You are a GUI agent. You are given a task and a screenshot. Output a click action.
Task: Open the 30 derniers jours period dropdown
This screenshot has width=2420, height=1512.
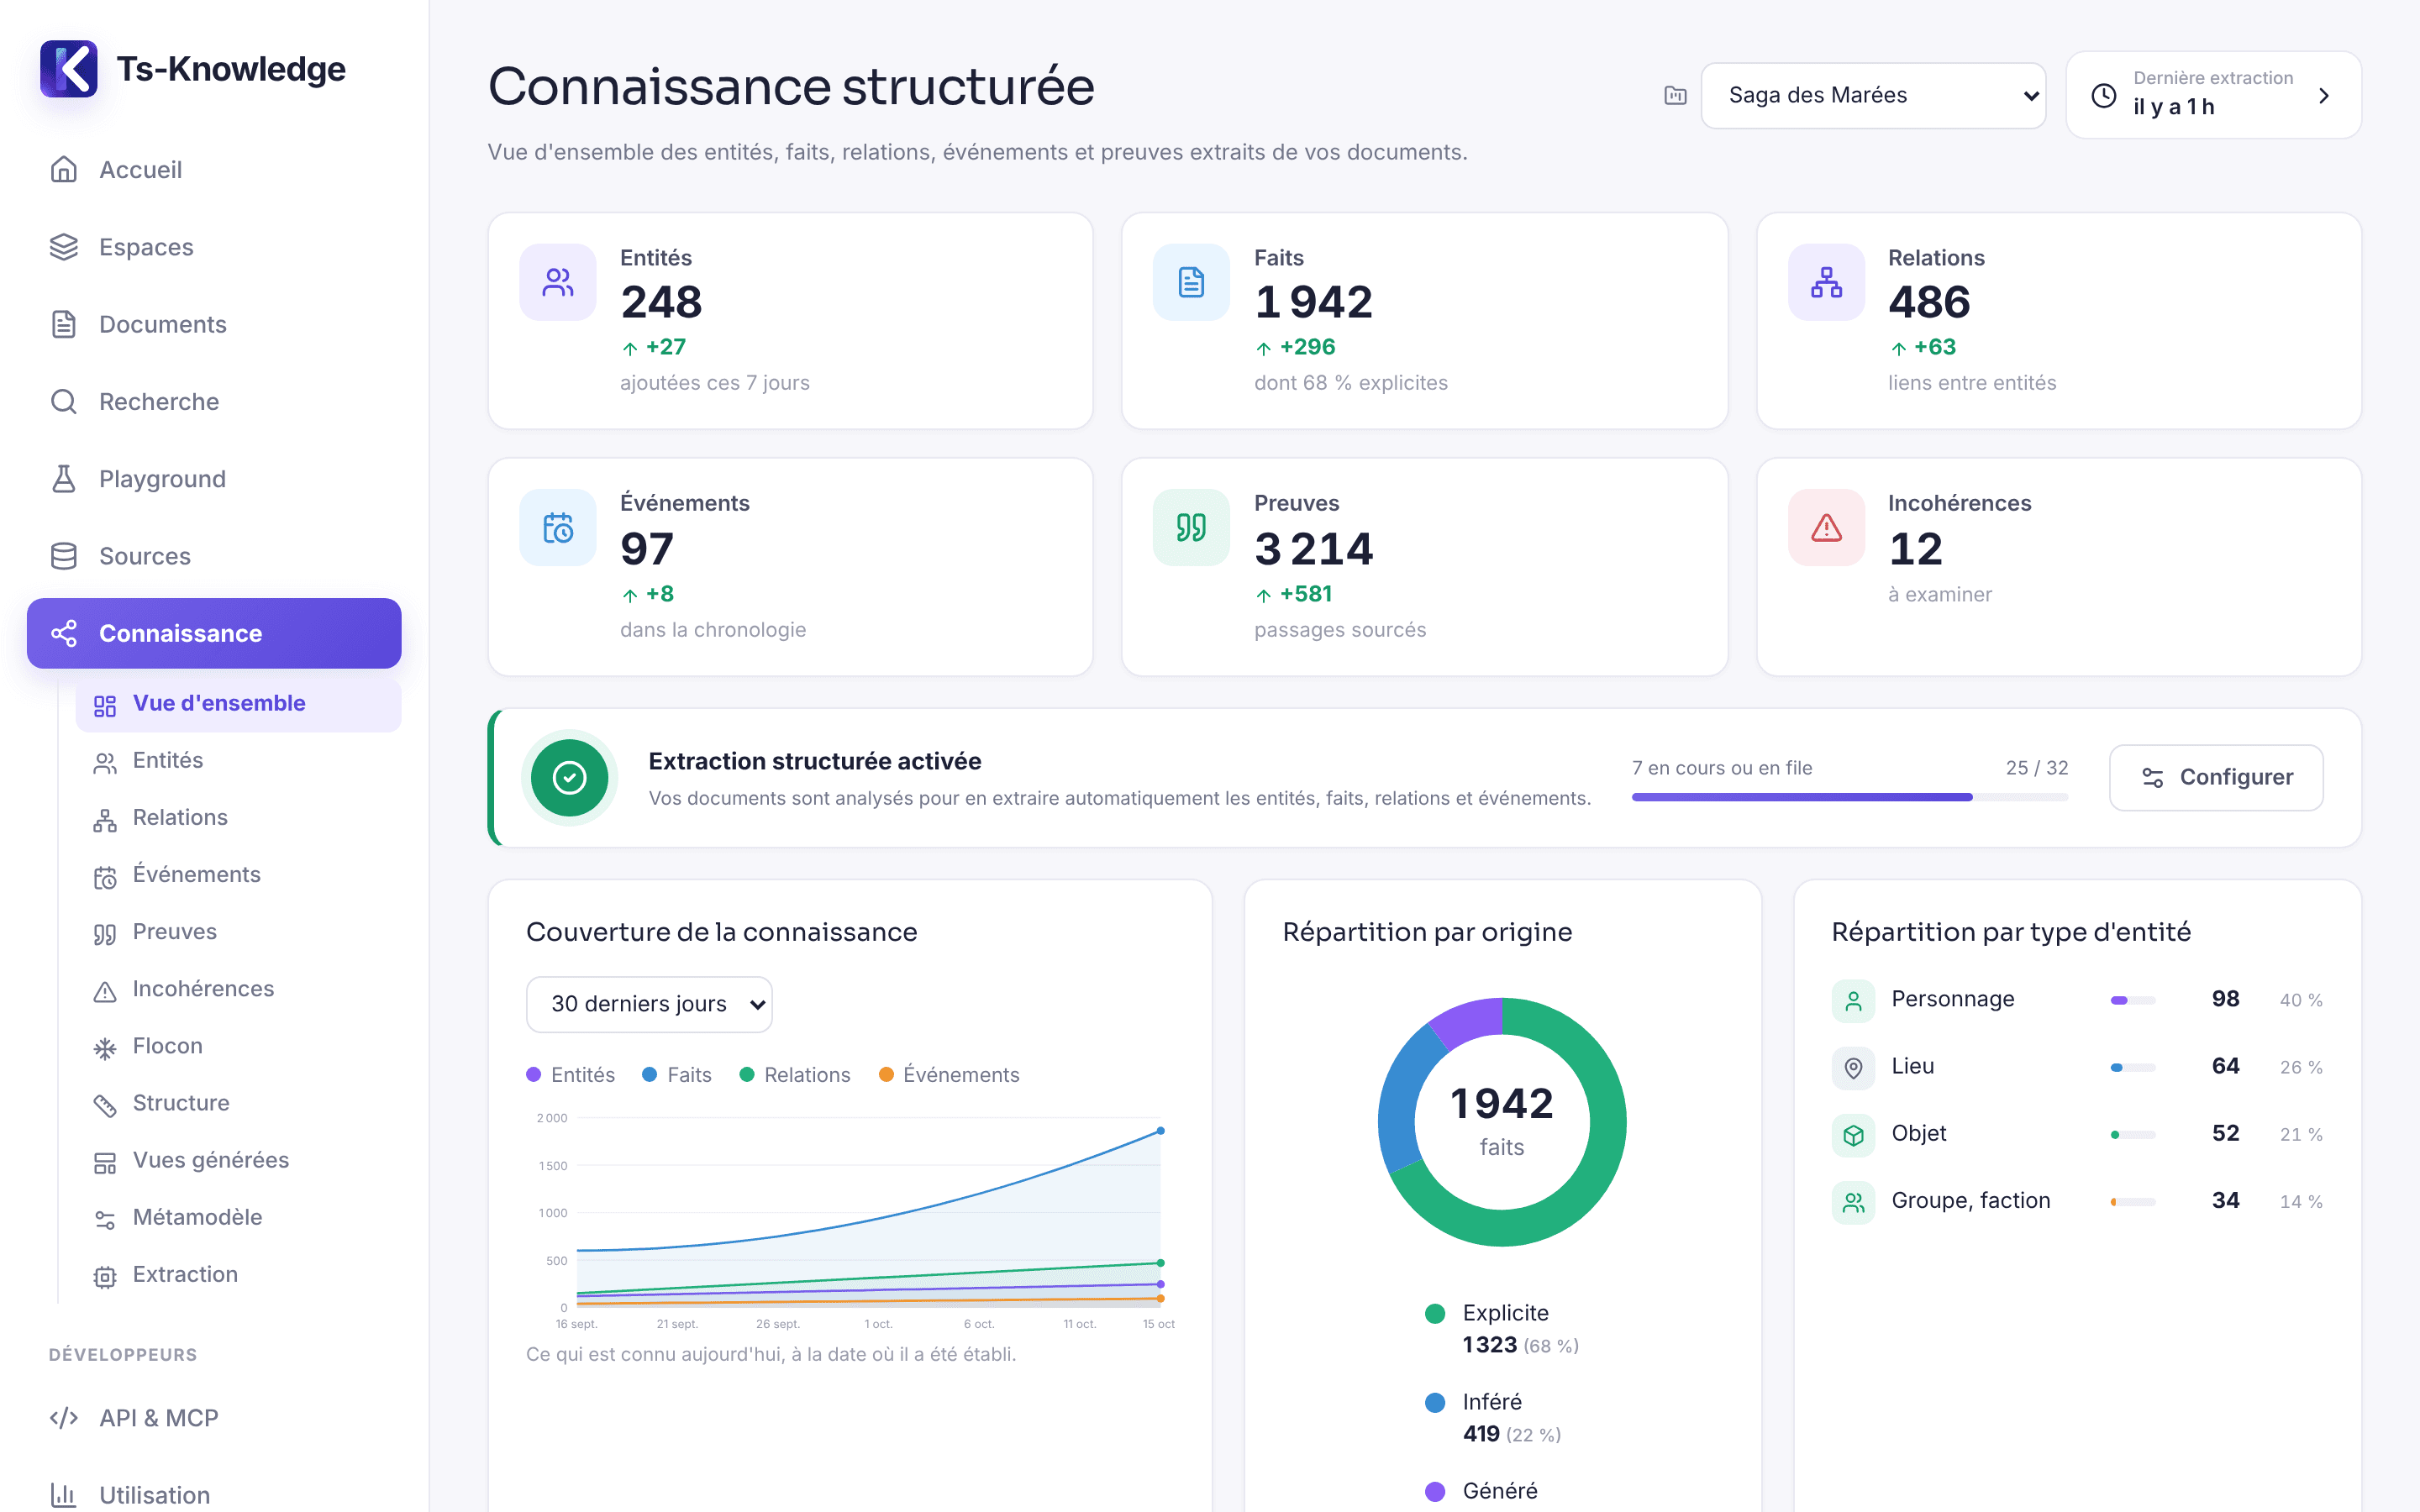click(649, 1004)
